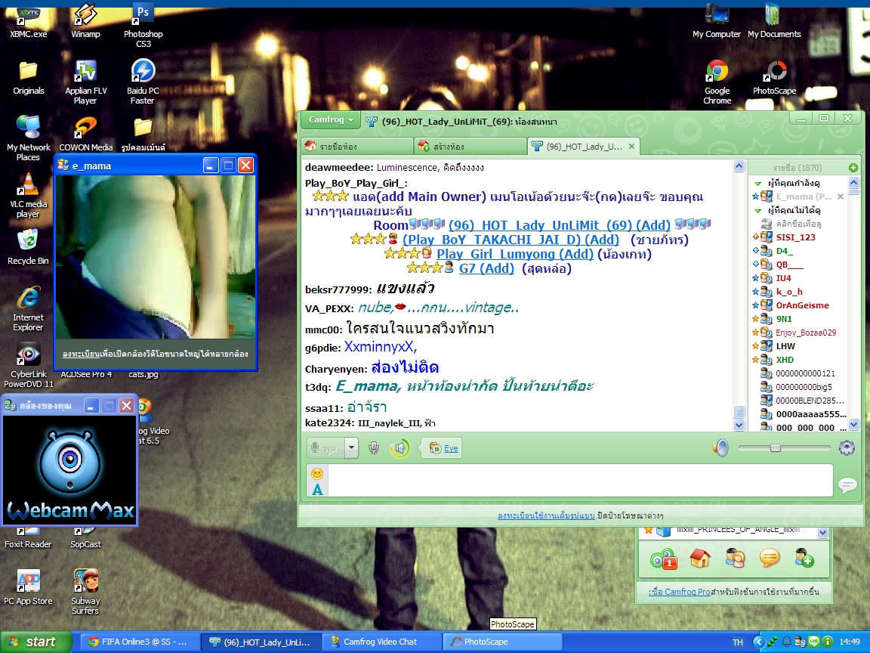Open the Winamp desktop icon
Screen dimensions: 870x653
point(85,20)
